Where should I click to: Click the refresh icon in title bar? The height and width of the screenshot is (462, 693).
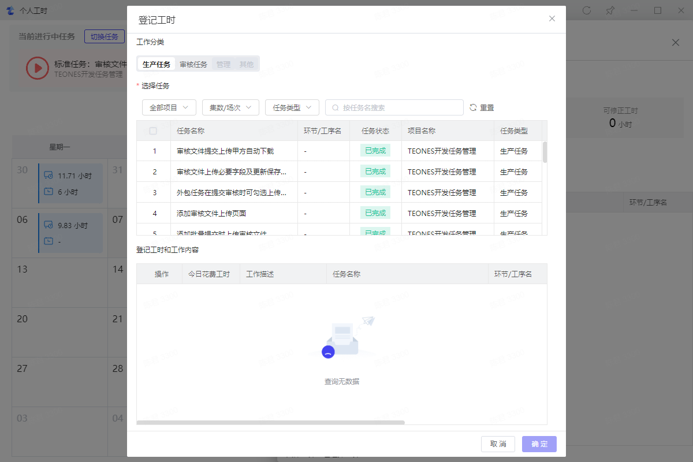[587, 10]
